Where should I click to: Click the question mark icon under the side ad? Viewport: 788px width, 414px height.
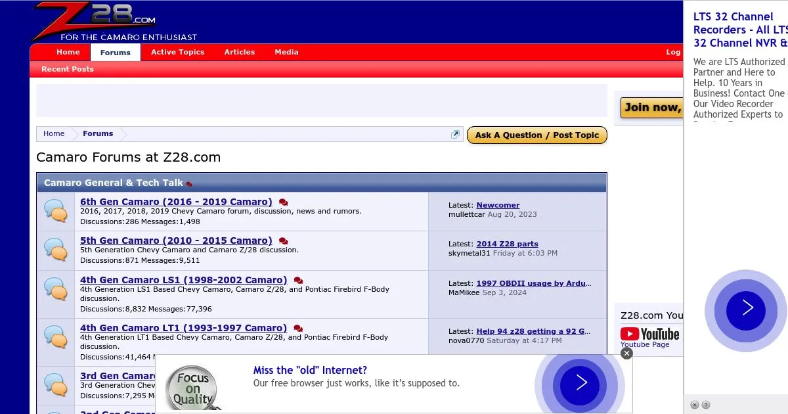706,405
